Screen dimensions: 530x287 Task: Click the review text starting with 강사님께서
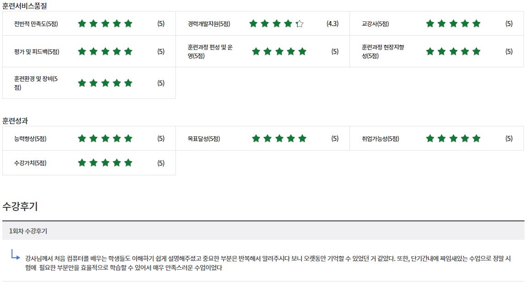pos(268,263)
